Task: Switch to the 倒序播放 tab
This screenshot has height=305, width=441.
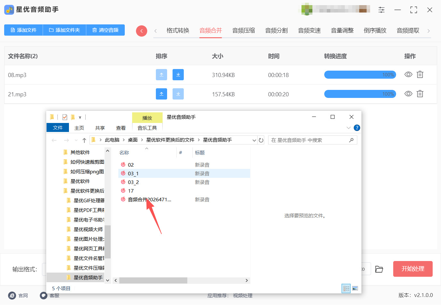Action: point(375,30)
